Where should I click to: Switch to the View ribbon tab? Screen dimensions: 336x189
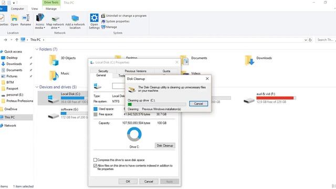35,9
